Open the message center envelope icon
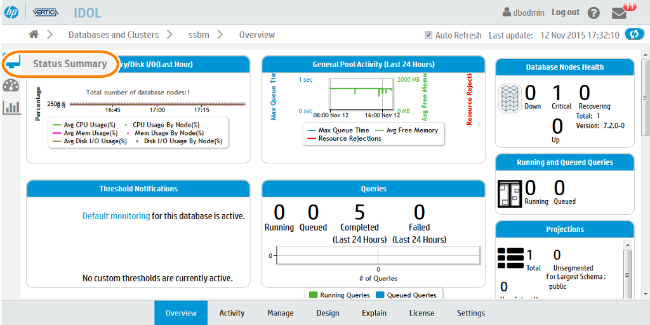The height and width of the screenshot is (325, 650). pos(619,13)
